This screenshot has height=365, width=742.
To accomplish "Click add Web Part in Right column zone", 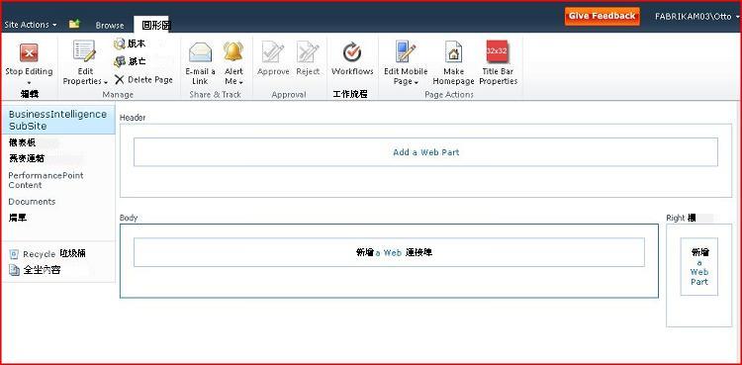I will (x=698, y=266).
